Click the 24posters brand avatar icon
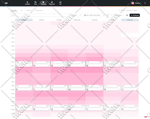 (x=133, y=3)
